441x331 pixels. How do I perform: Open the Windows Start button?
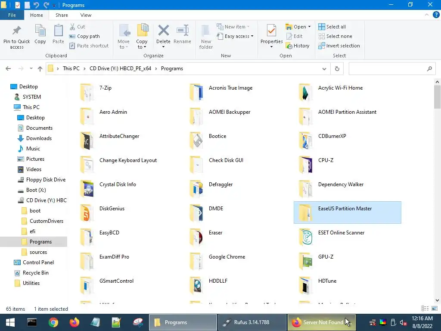point(10,322)
